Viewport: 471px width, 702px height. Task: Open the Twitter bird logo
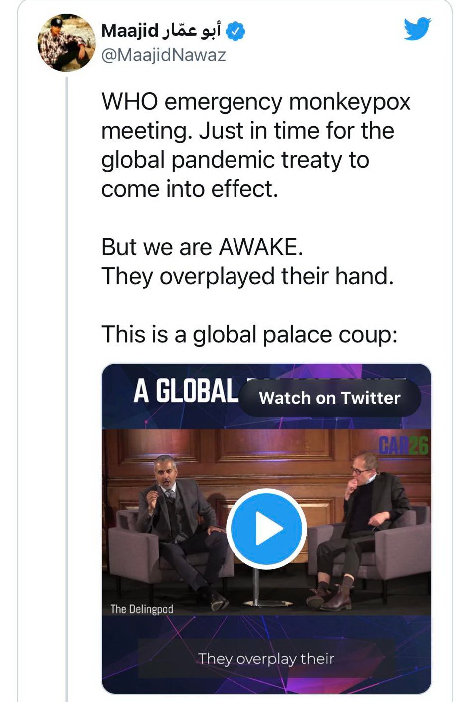(417, 29)
